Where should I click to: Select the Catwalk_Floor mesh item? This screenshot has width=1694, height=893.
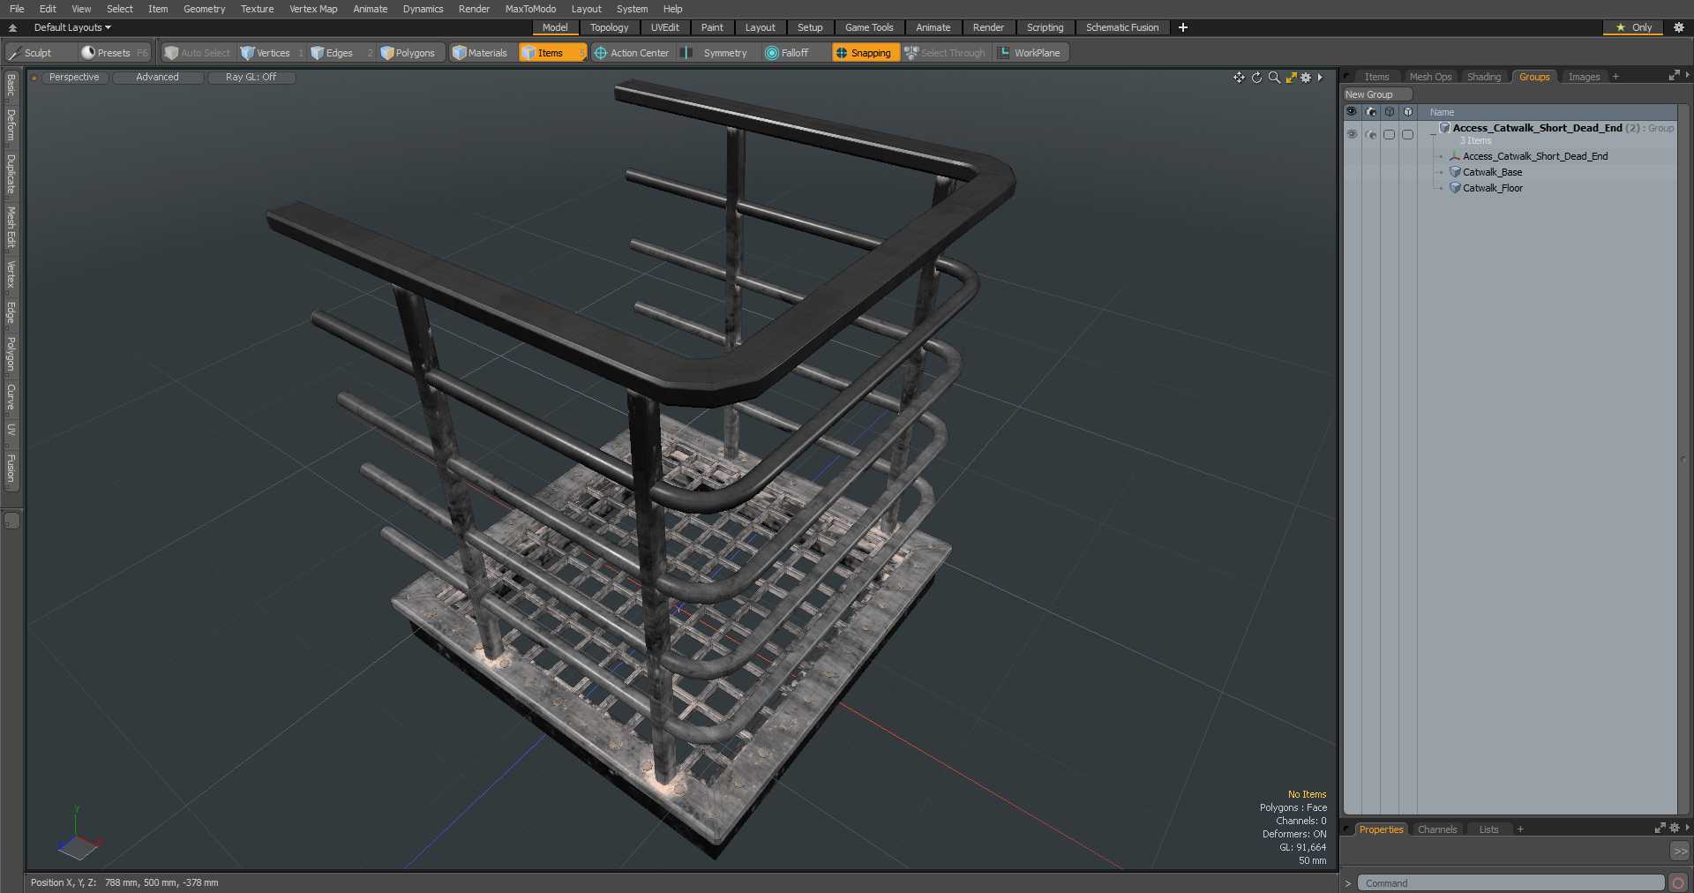pyautogui.click(x=1492, y=188)
